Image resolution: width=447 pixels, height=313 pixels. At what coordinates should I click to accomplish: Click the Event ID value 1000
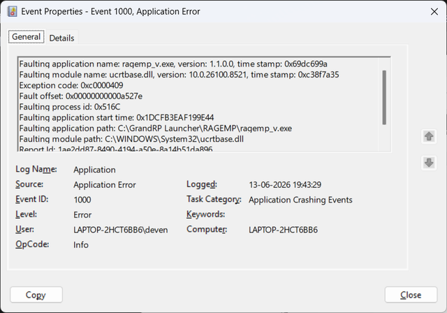(82, 200)
